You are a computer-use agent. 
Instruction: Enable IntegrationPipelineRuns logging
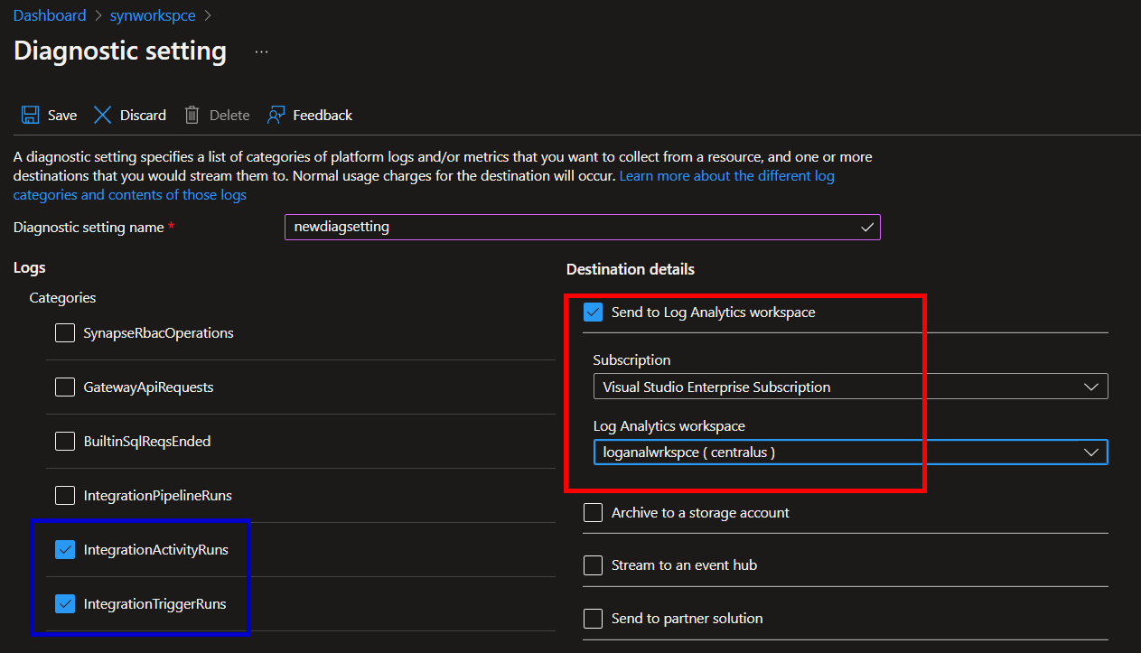65,496
